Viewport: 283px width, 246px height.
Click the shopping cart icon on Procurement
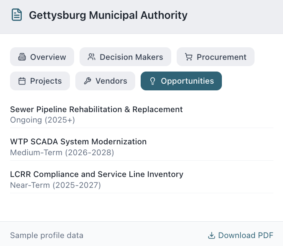tap(188, 57)
